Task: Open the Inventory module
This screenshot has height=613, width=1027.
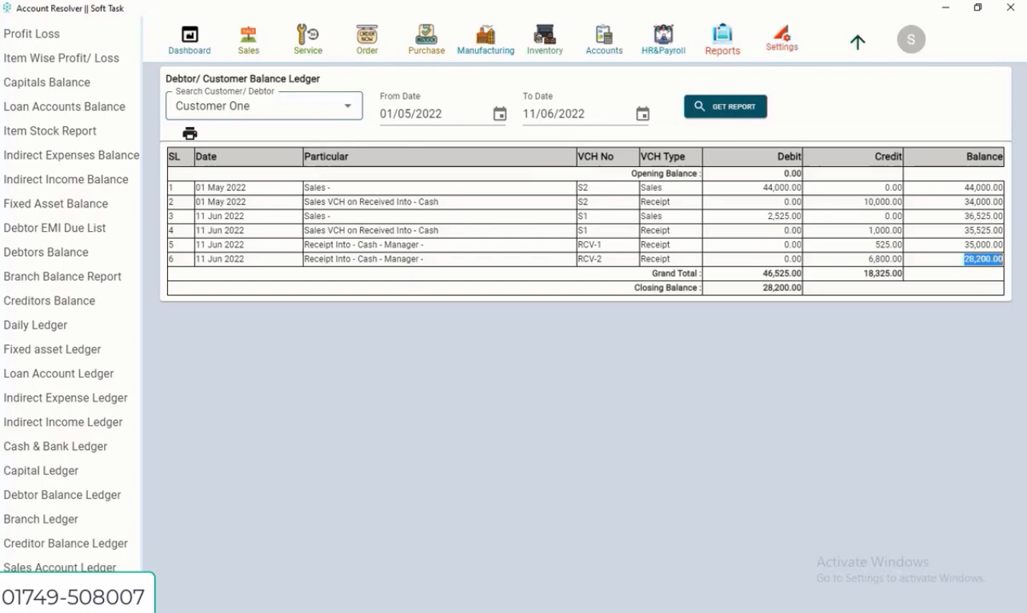Action: (545, 38)
